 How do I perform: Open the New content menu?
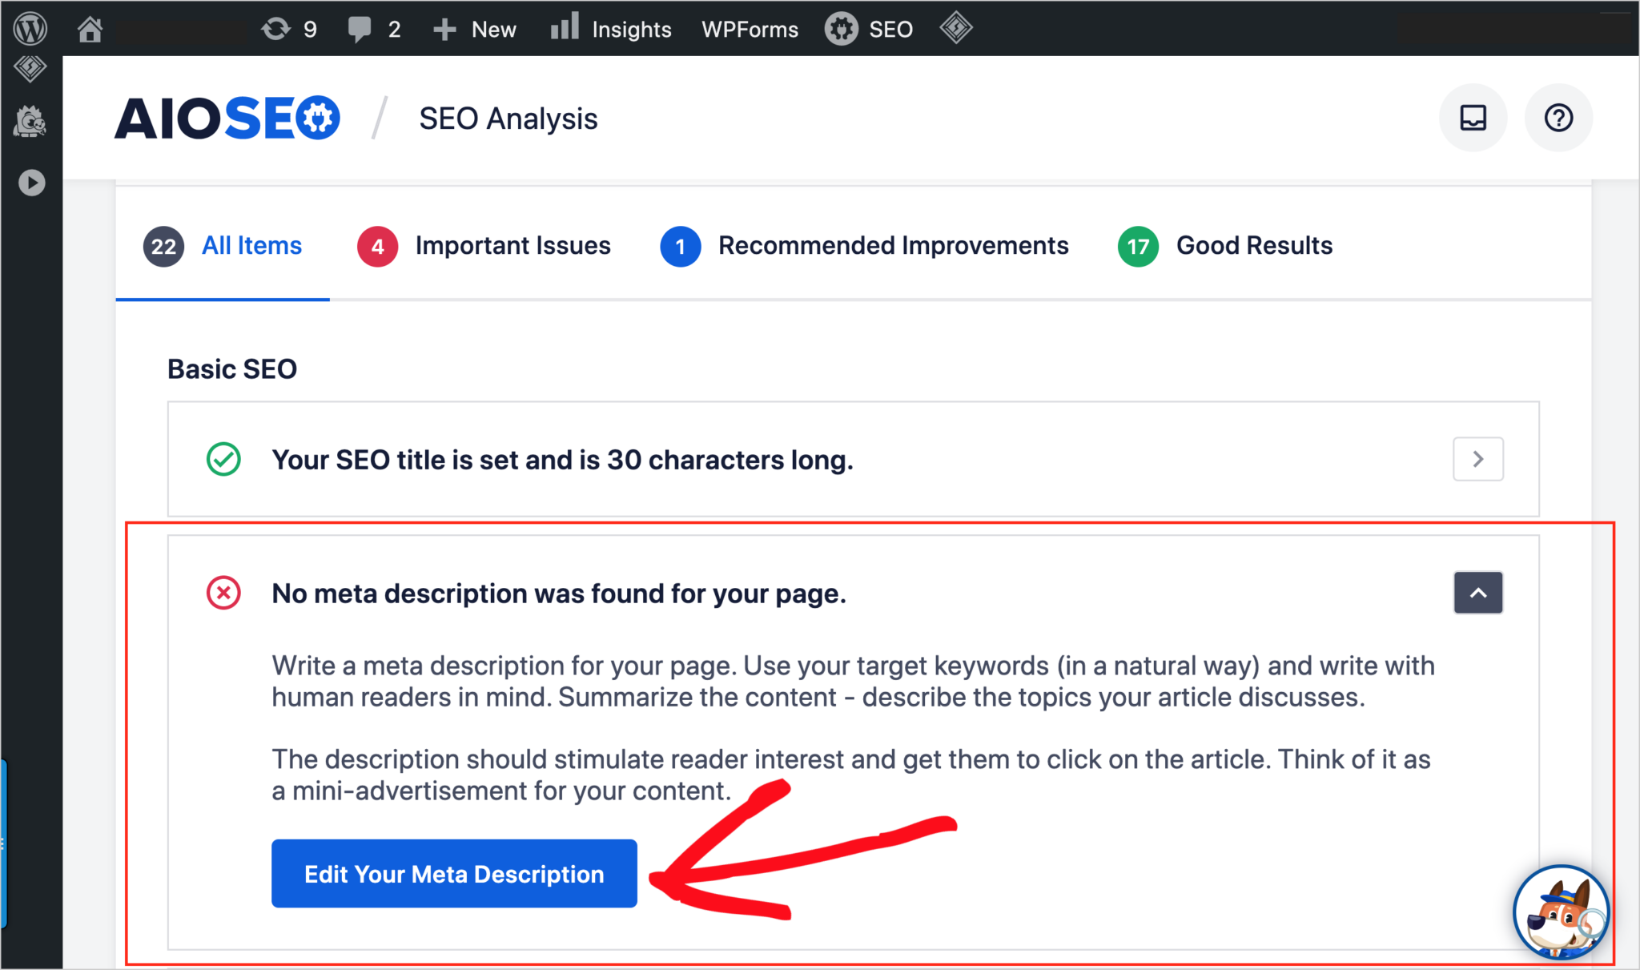474,29
